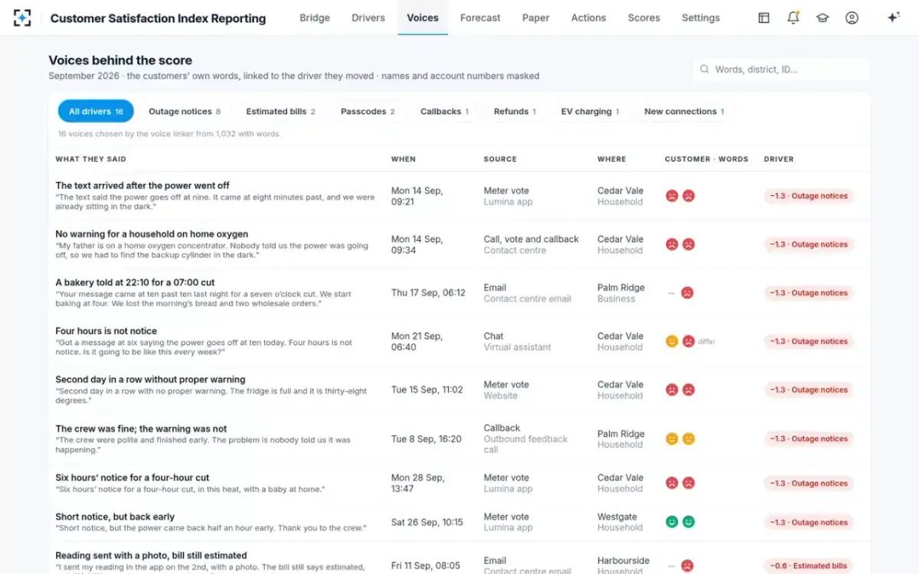Open "Reading sent with a photo, bill still estimated"
Screen dimensions: 919x574
tap(151, 556)
